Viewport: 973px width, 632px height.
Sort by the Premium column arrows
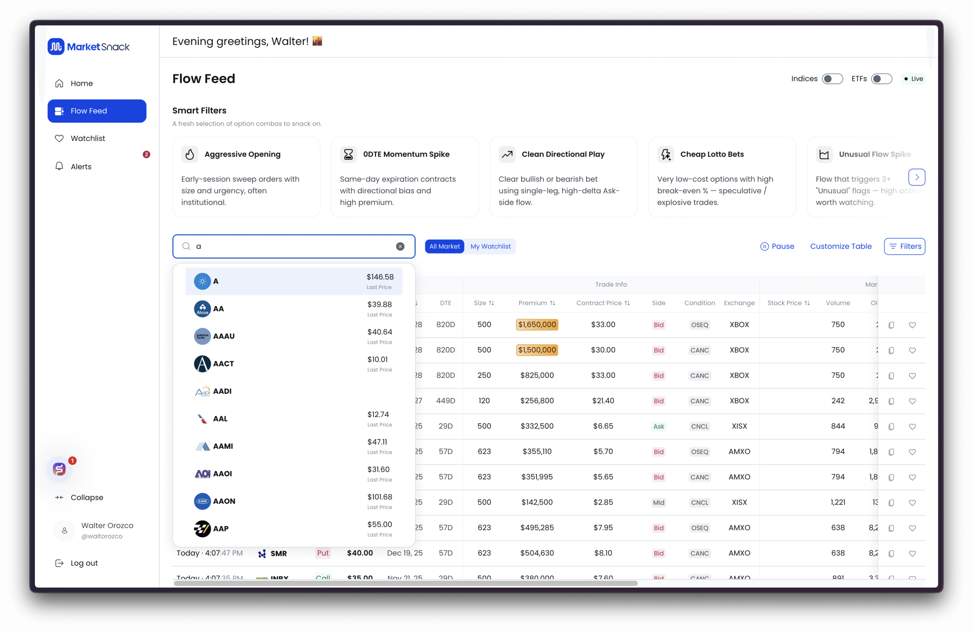point(552,303)
